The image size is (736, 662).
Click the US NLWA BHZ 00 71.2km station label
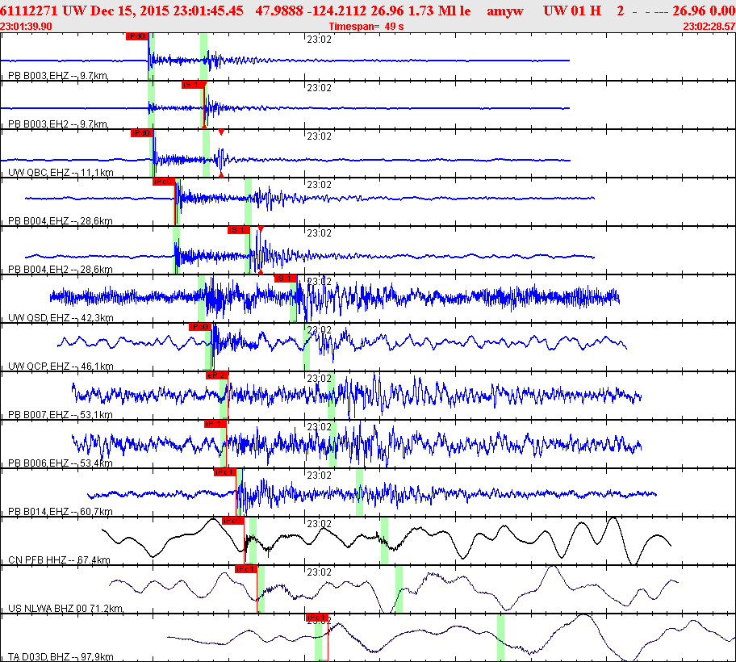click(x=65, y=608)
